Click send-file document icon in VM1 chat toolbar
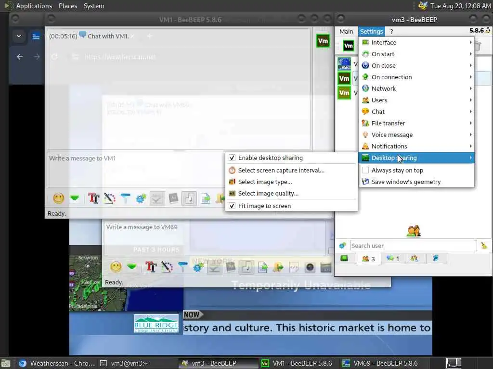Viewport: 493px width, 369px height. (x=205, y=198)
